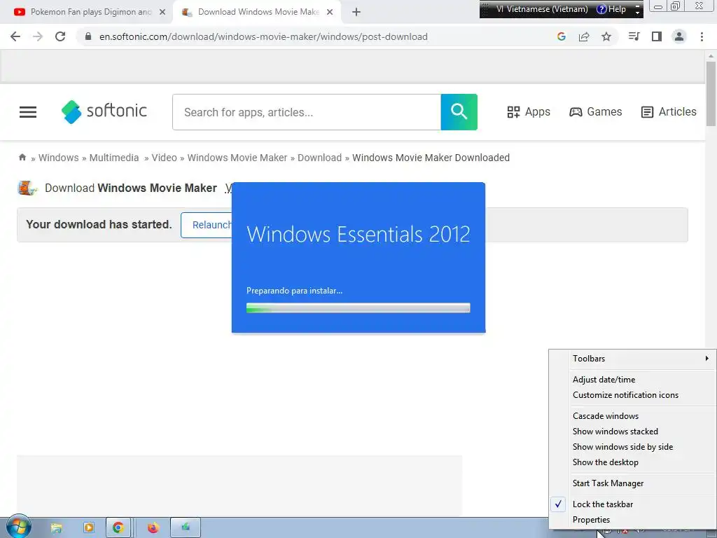Screen dimensions: 717x538
Task: Click Multimedia breadcrumb link
Action: coord(114,158)
